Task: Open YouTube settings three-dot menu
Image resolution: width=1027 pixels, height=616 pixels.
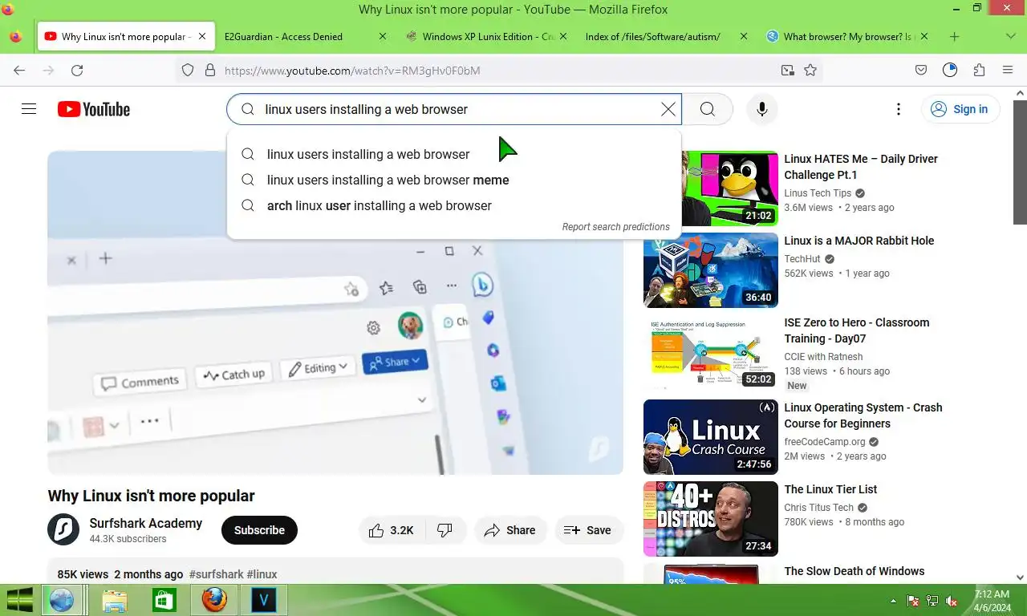Action: click(x=899, y=109)
